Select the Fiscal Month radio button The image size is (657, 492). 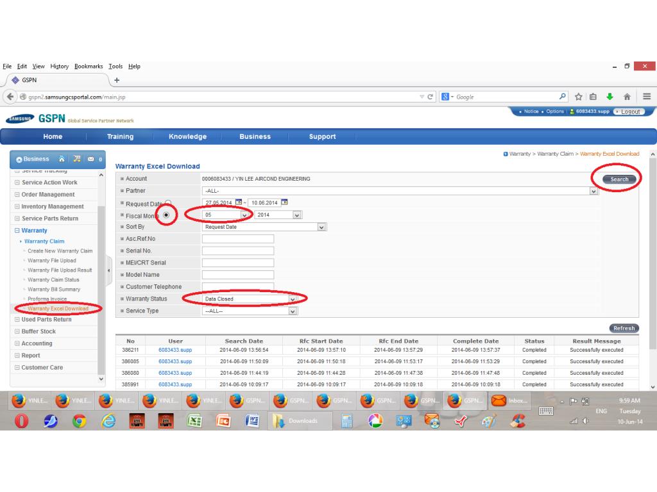point(166,215)
